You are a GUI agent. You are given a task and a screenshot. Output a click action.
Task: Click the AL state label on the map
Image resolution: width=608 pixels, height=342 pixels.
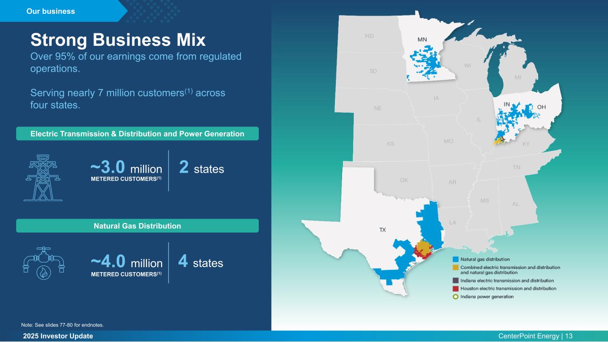515,204
